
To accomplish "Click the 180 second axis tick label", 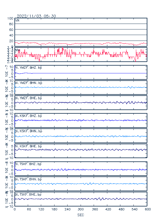I will point(54,209).
